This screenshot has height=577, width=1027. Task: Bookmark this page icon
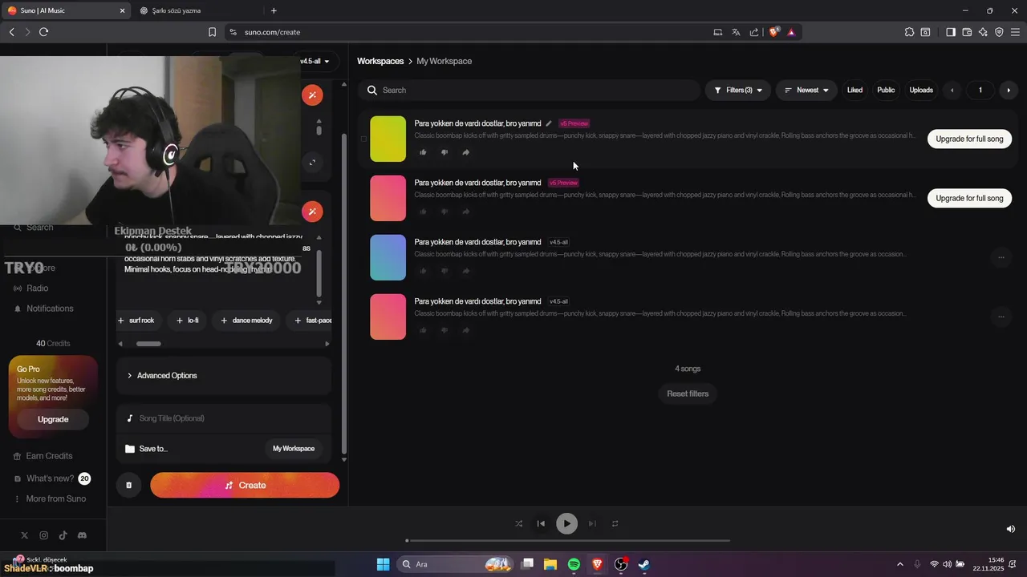pyautogui.click(x=212, y=32)
